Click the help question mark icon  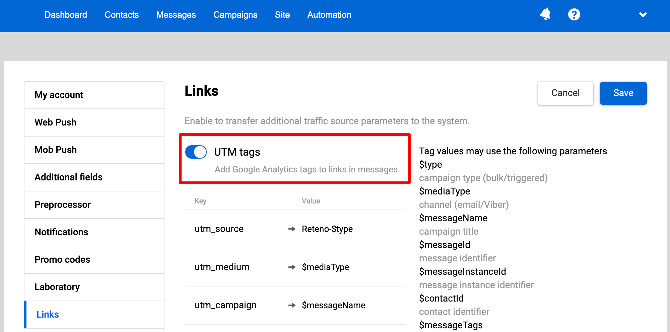[x=574, y=14]
